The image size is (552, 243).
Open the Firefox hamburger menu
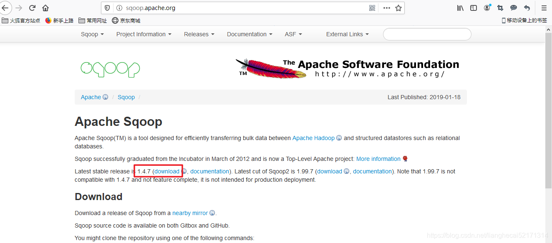click(x=544, y=8)
